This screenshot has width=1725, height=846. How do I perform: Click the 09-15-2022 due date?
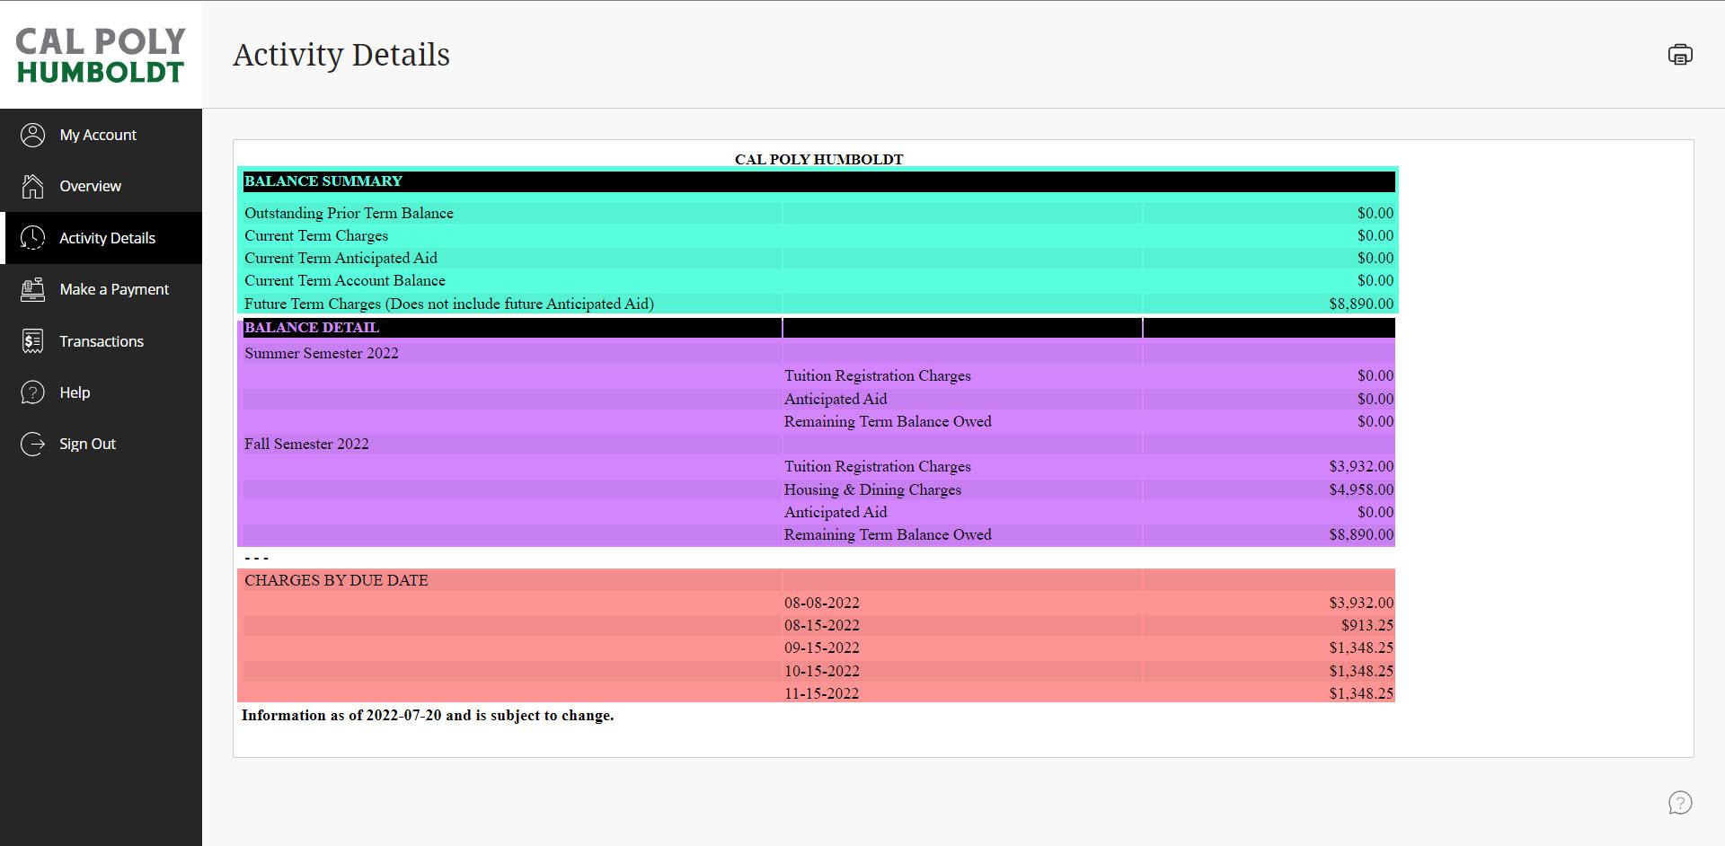821,648
